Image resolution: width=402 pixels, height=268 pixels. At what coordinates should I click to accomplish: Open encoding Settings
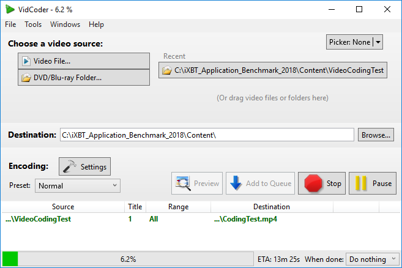tap(85, 166)
